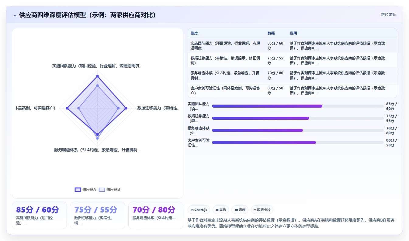The image size is (409, 241).
Task: Click the lightning icon beside the title
Action: (x=14, y=15)
